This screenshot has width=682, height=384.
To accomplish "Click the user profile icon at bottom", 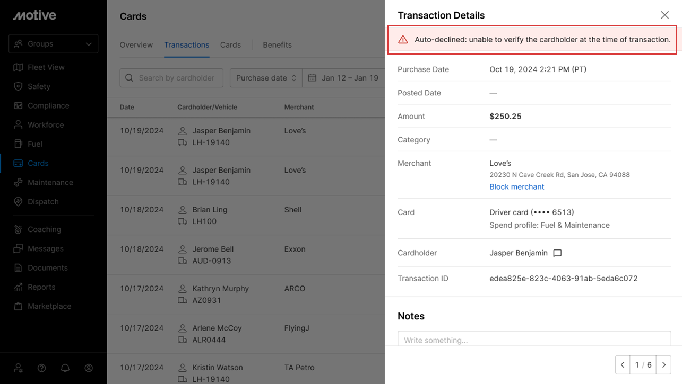I will [89, 368].
